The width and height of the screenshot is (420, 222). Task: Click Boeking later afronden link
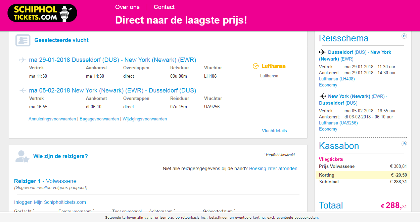tap(273, 169)
